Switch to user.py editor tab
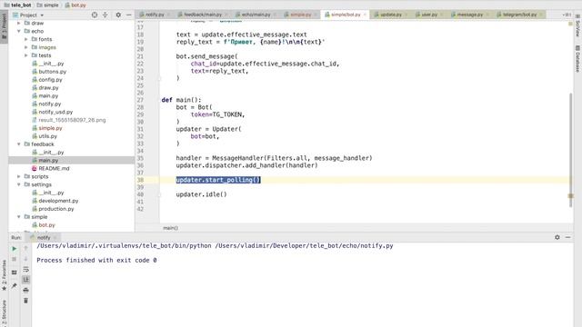The width and height of the screenshot is (582, 327). (x=429, y=15)
